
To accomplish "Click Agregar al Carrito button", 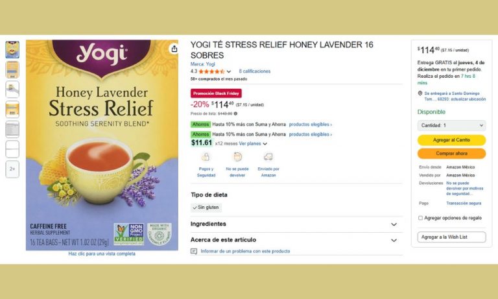I will [x=451, y=140].
